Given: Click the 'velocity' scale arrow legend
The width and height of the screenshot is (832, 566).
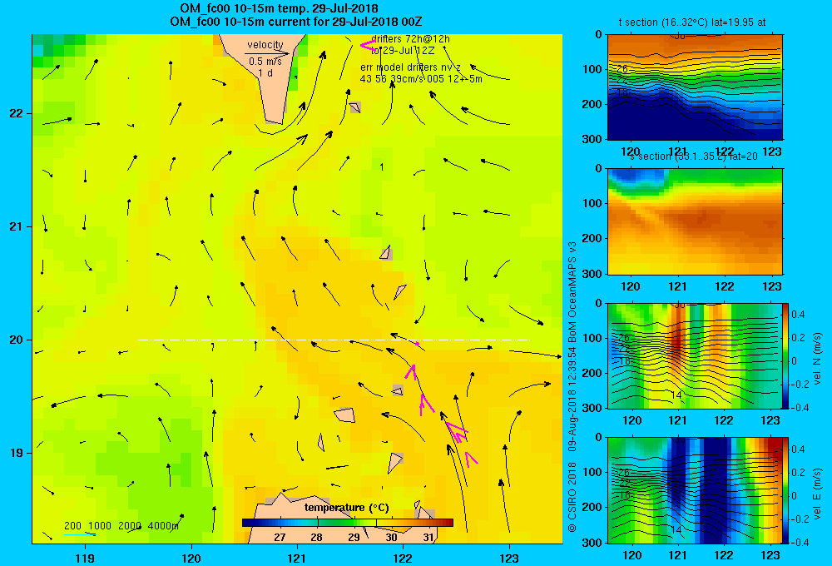Looking at the screenshot, I should [267, 53].
